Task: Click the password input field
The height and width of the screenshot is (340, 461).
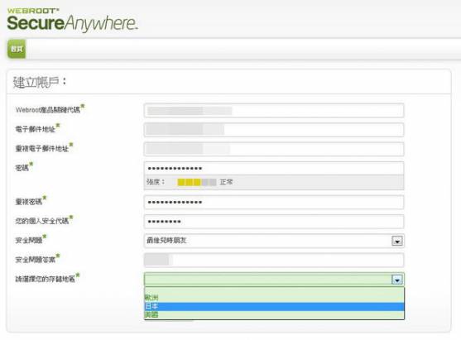Action: point(274,169)
